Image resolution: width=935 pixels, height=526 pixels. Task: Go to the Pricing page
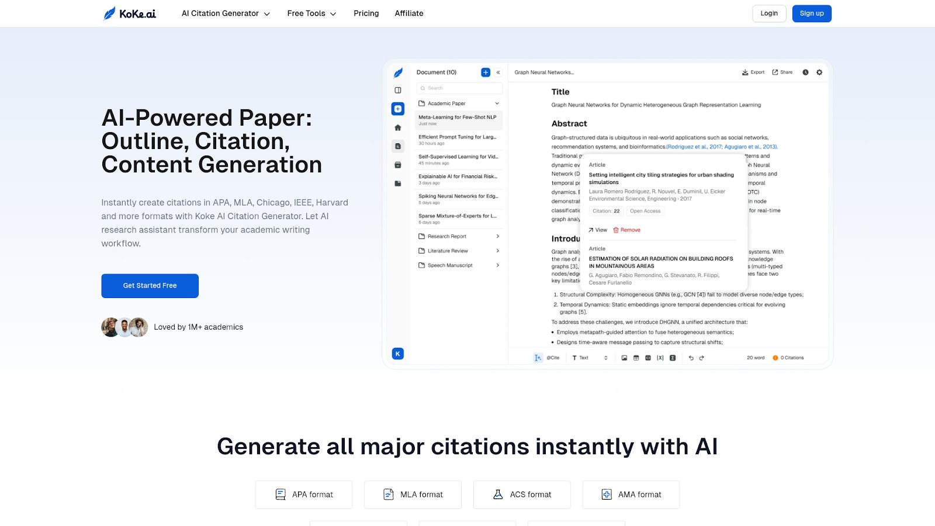click(x=366, y=13)
